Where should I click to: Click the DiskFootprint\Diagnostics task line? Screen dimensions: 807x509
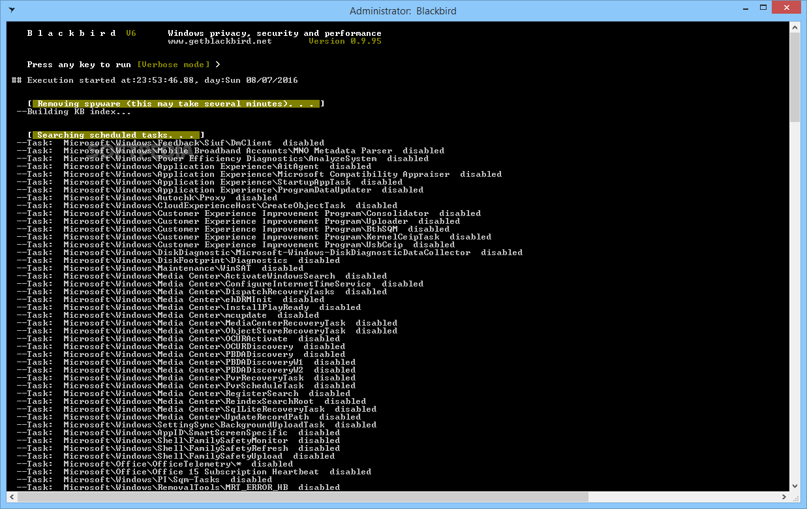(178, 260)
